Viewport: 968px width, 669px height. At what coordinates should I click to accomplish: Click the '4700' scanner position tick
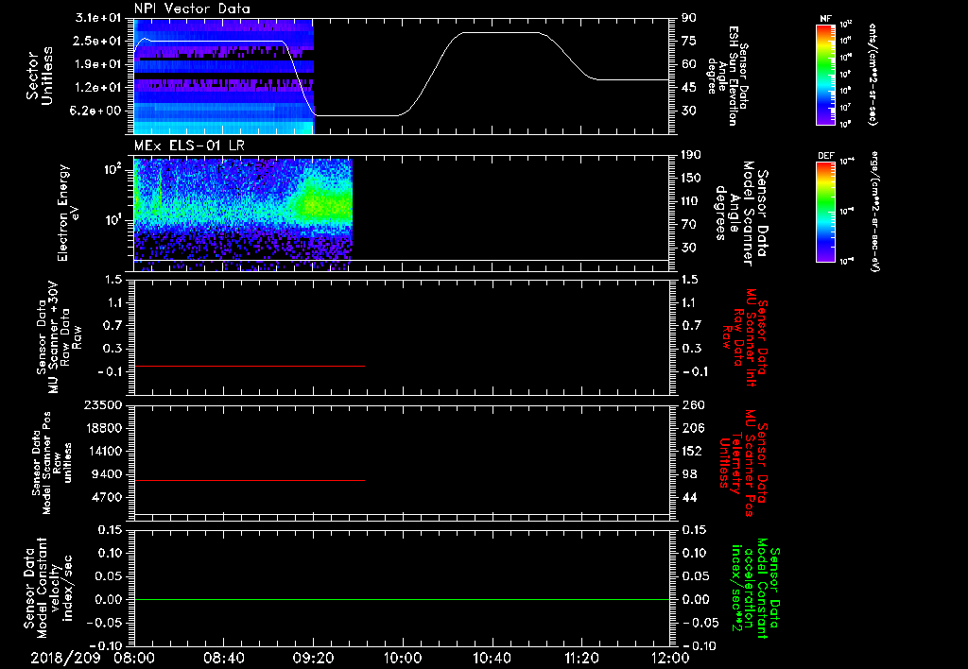[x=106, y=497]
